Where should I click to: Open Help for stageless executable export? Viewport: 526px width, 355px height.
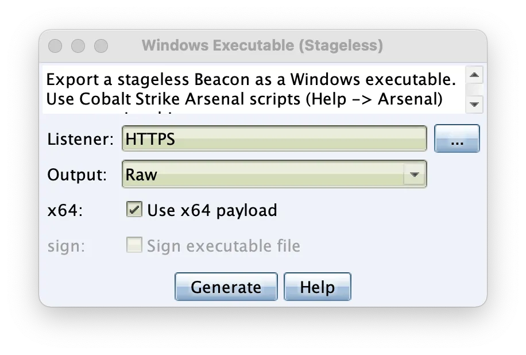tap(317, 287)
